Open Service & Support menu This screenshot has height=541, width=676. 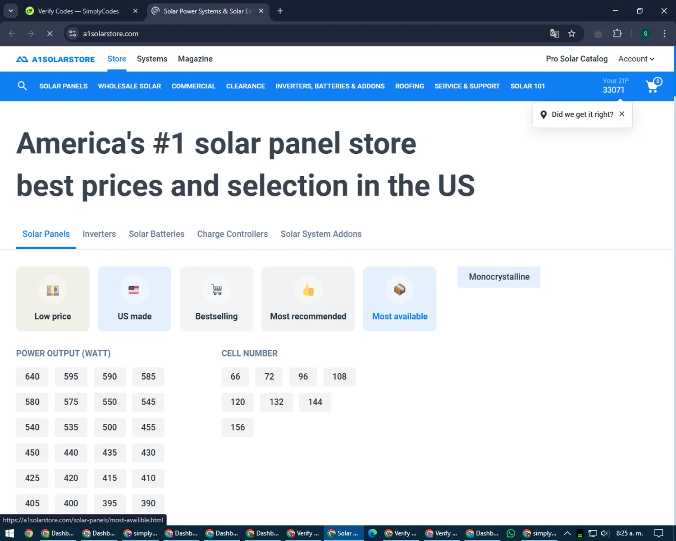click(467, 86)
